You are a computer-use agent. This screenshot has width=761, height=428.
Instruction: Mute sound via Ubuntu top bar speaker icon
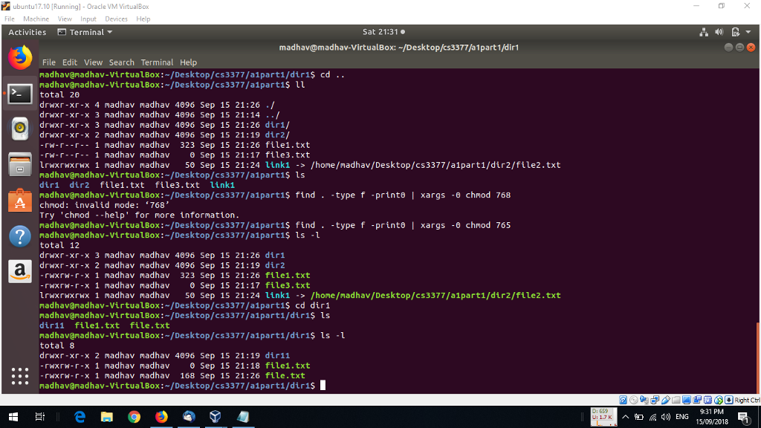719,31
